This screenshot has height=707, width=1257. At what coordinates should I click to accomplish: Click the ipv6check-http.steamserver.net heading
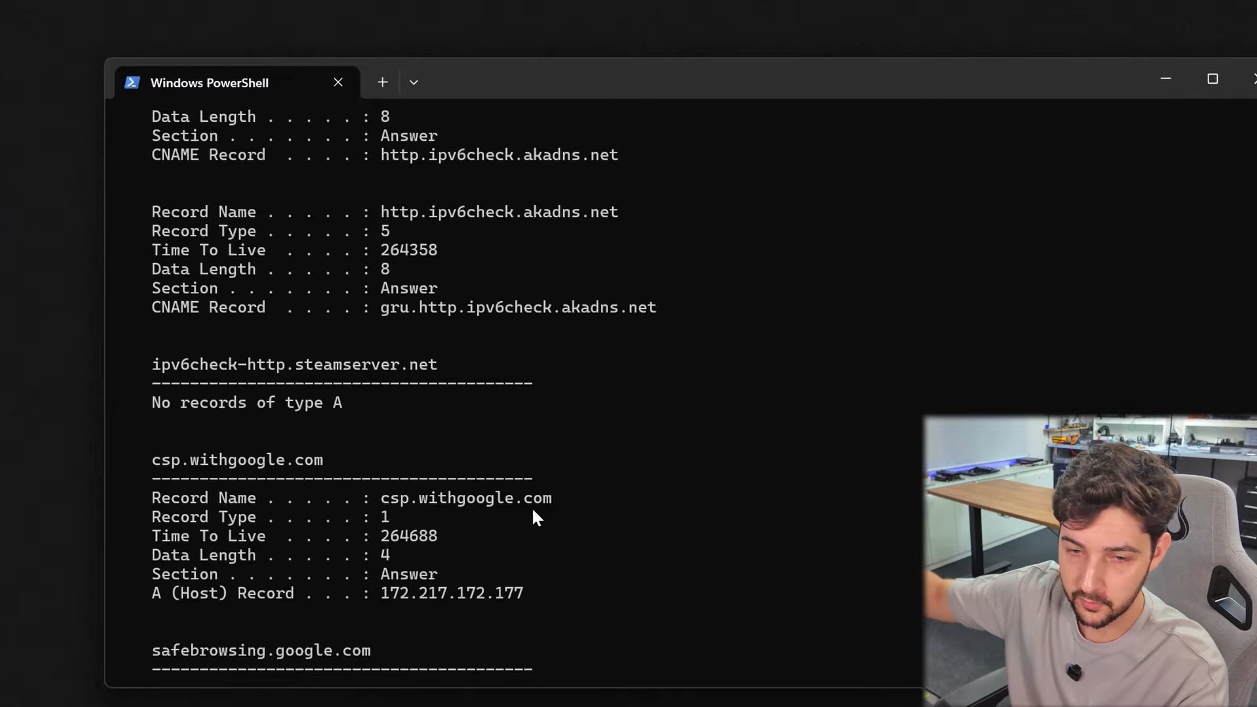tap(294, 365)
